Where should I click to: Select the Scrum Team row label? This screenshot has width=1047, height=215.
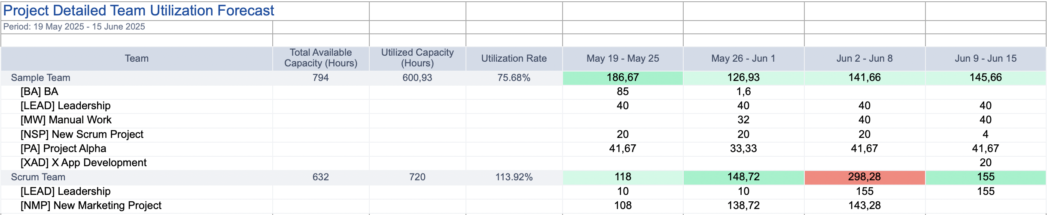coord(38,177)
